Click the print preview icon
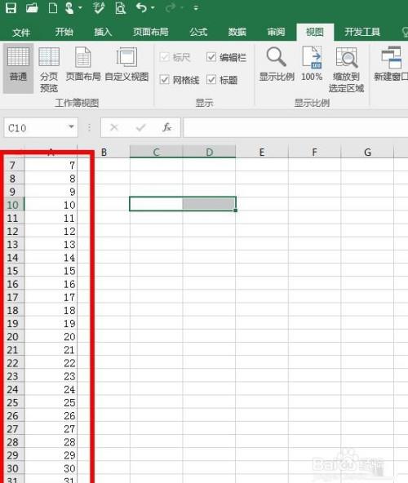408x483 pixels. [120, 8]
